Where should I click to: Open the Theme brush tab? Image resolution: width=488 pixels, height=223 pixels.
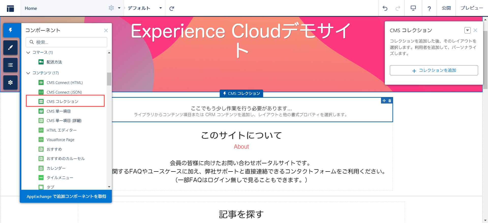[x=10, y=47]
